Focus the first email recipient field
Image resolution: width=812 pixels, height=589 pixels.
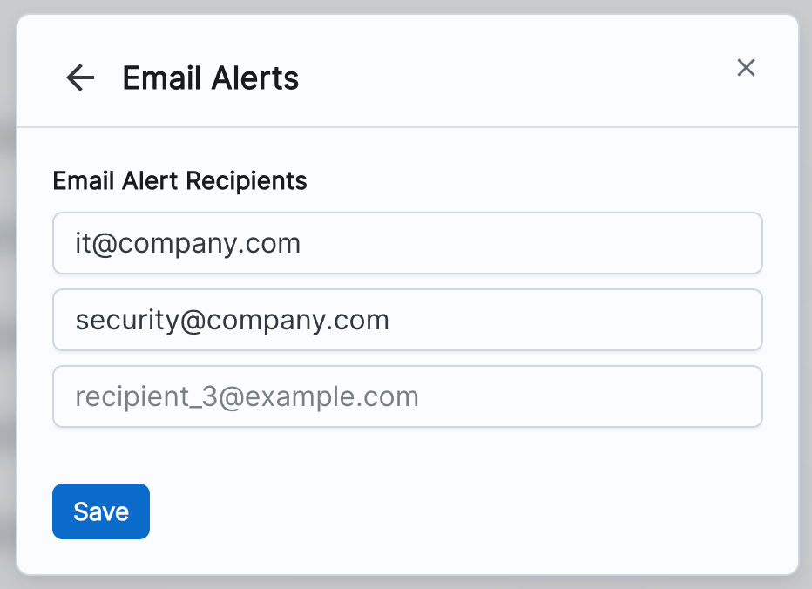(x=407, y=243)
